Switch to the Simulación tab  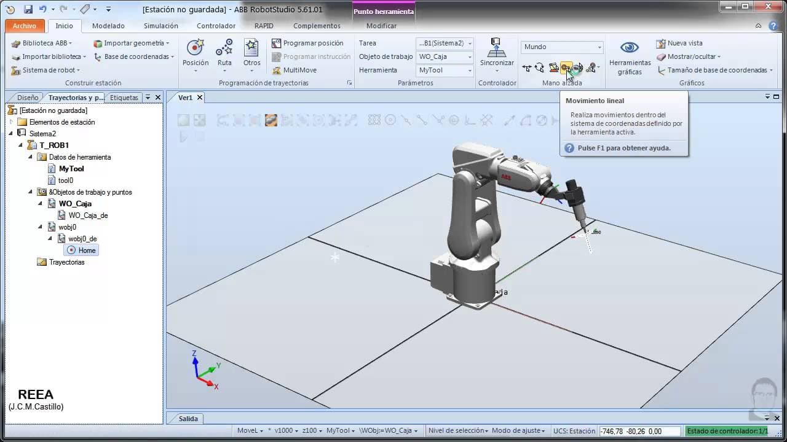[x=161, y=26]
